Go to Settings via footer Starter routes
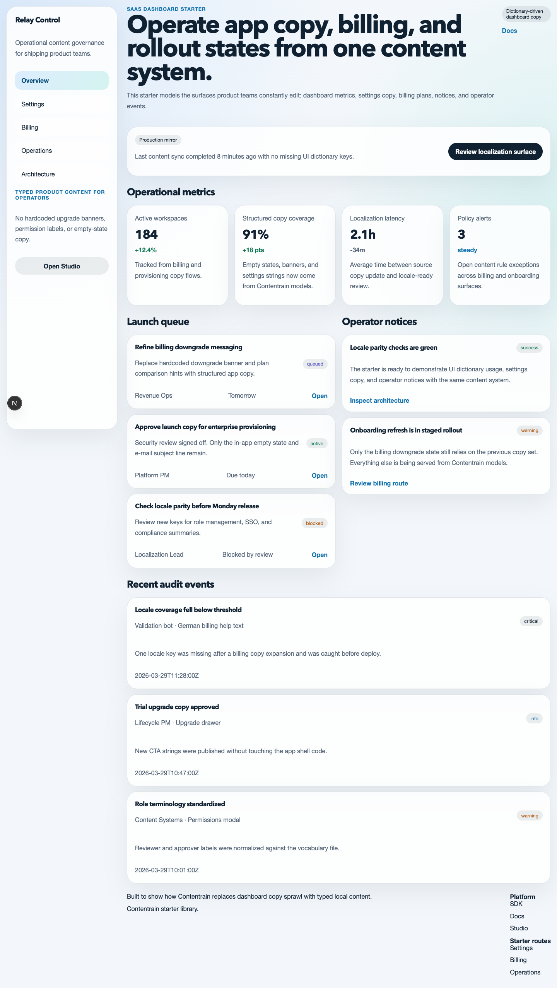Viewport: 557px width, 988px height. click(521, 948)
